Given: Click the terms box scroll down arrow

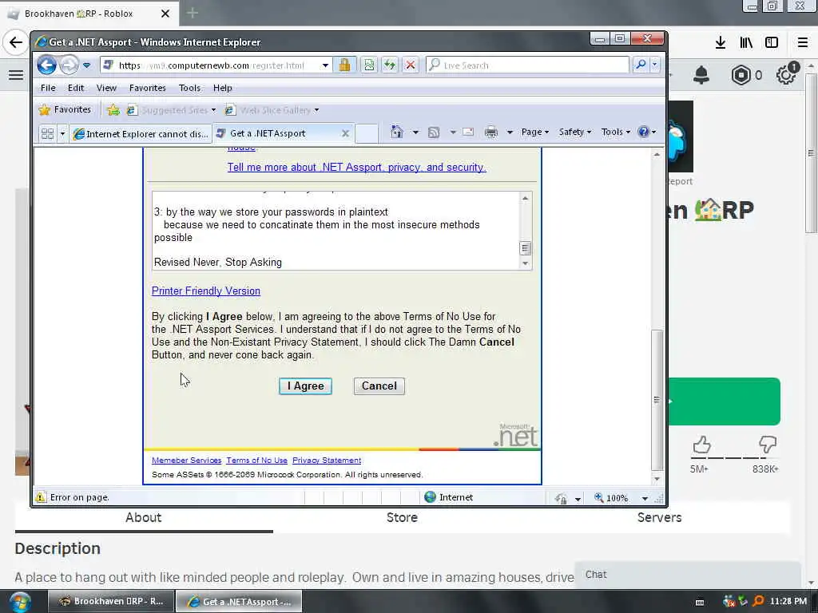Looking at the screenshot, I should pyautogui.click(x=526, y=263).
